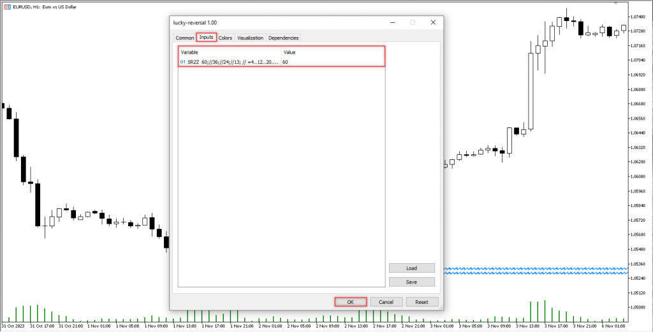The width and height of the screenshot is (653, 332).
Task: Click the EURUSD chart window icon
Action: click(7, 6)
